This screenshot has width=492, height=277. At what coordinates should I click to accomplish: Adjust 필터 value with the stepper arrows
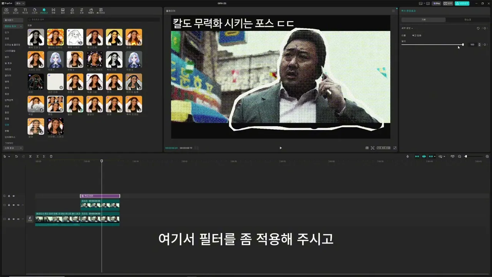(x=479, y=45)
